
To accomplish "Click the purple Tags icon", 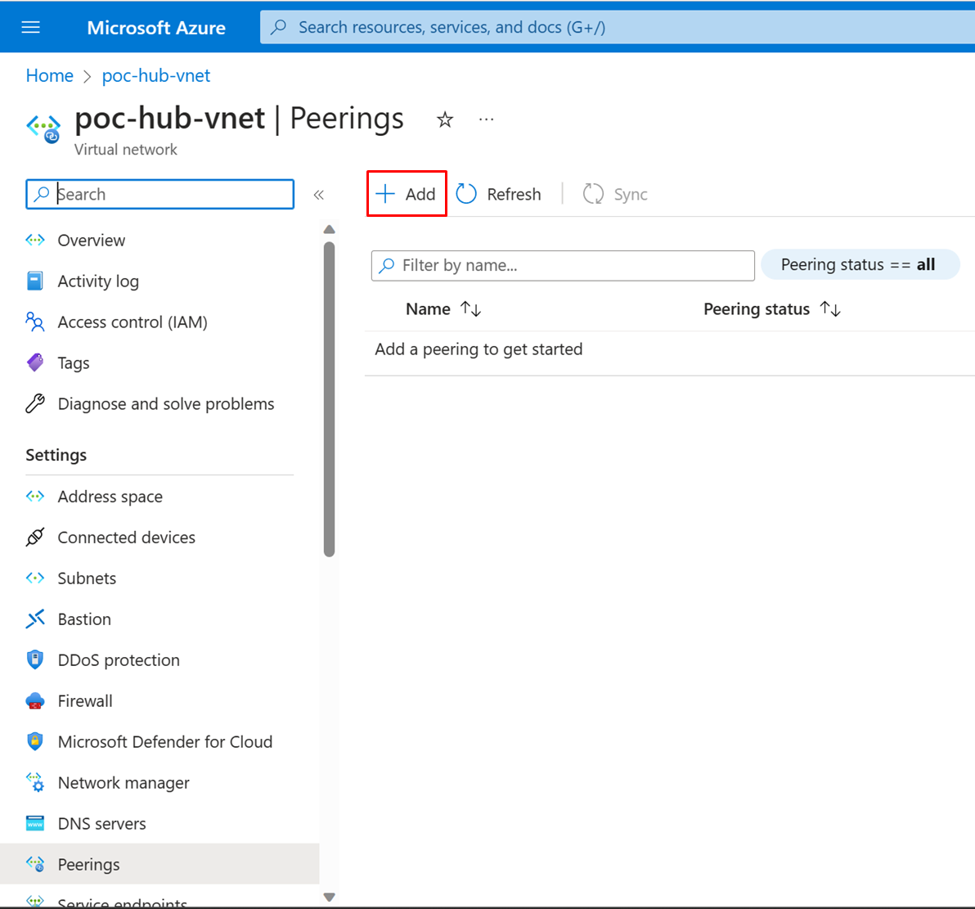I will (x=35, y=362).
